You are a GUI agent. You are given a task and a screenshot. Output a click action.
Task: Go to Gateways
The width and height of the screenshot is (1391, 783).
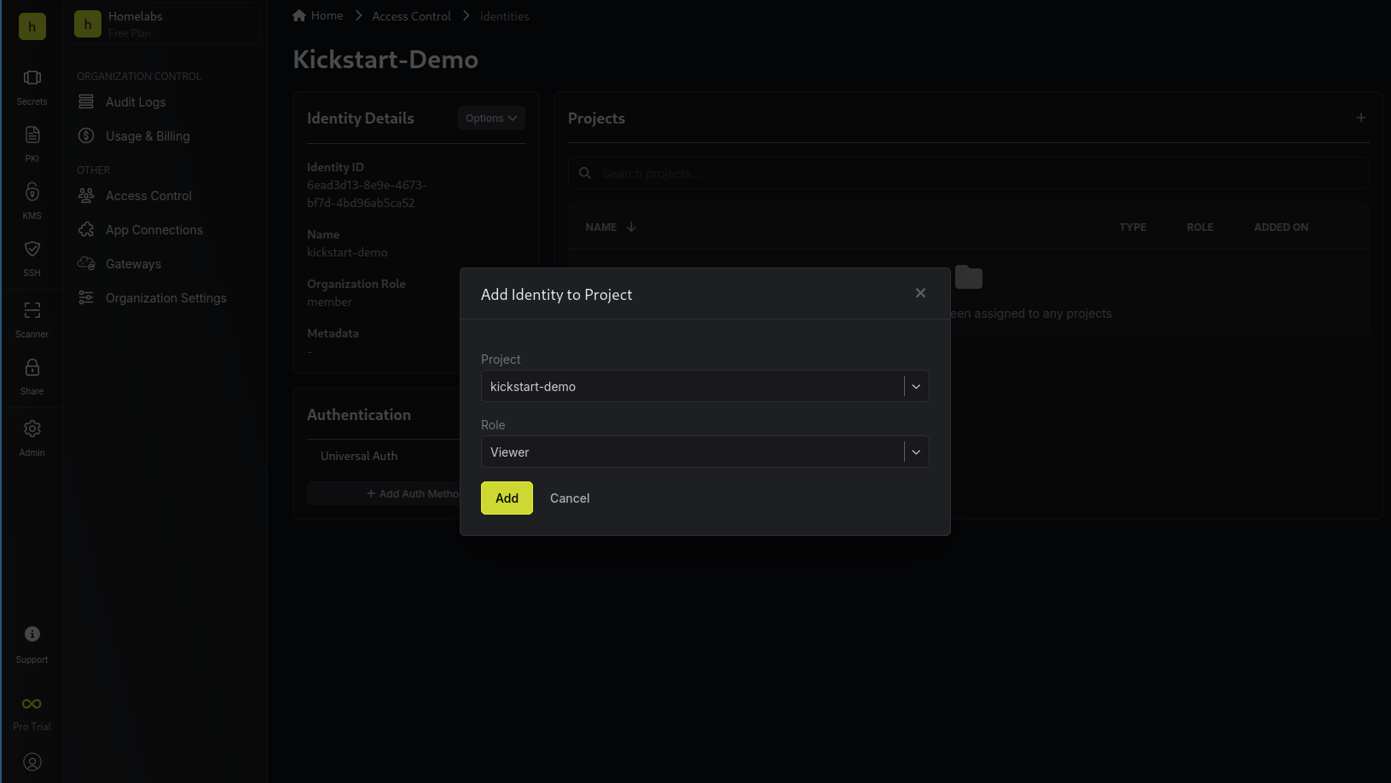point(133,264)
